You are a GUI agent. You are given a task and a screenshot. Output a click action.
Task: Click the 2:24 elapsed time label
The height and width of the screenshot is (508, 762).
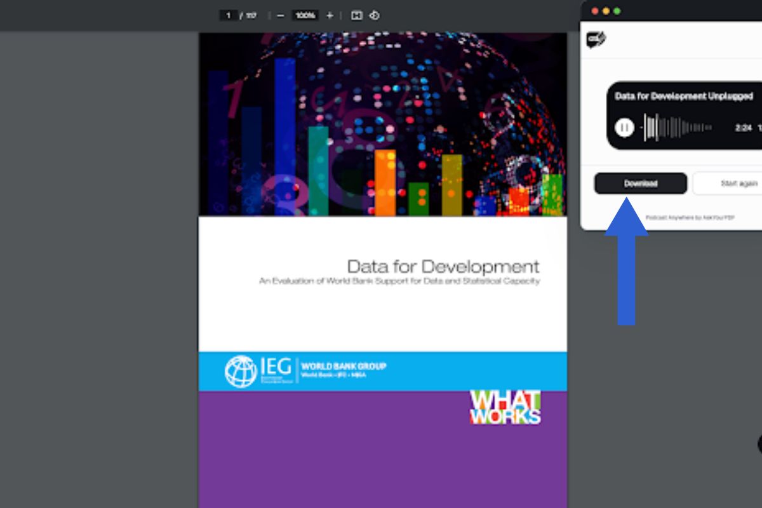point(743,128)
